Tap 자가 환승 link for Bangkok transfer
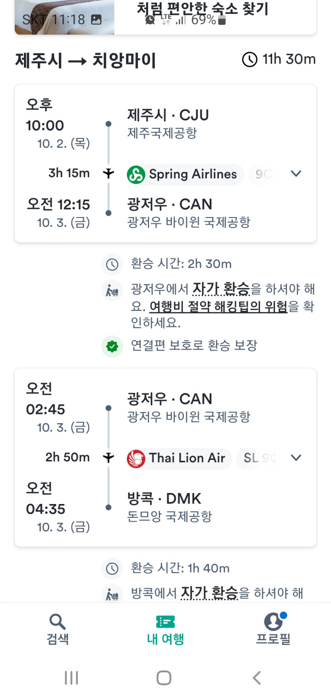 coord(210,593)
